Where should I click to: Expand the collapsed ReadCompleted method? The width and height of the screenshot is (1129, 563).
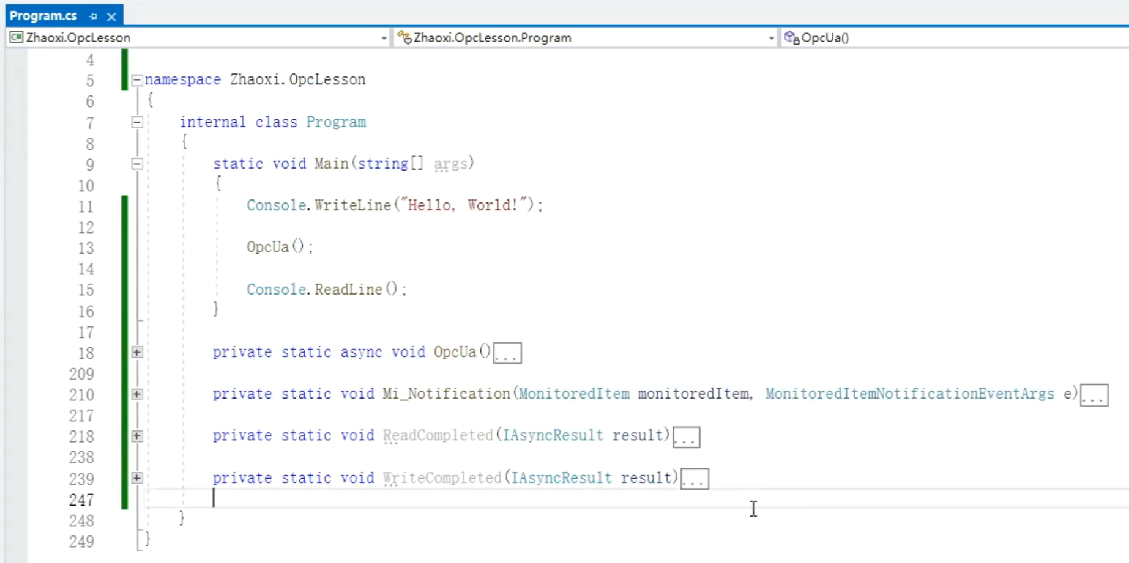tap(137, 436)
